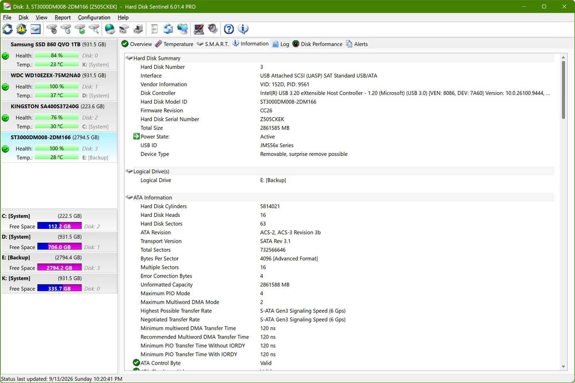
Task: Click the 706.0 GB free space bar
Action: click(x=59, y=247)
